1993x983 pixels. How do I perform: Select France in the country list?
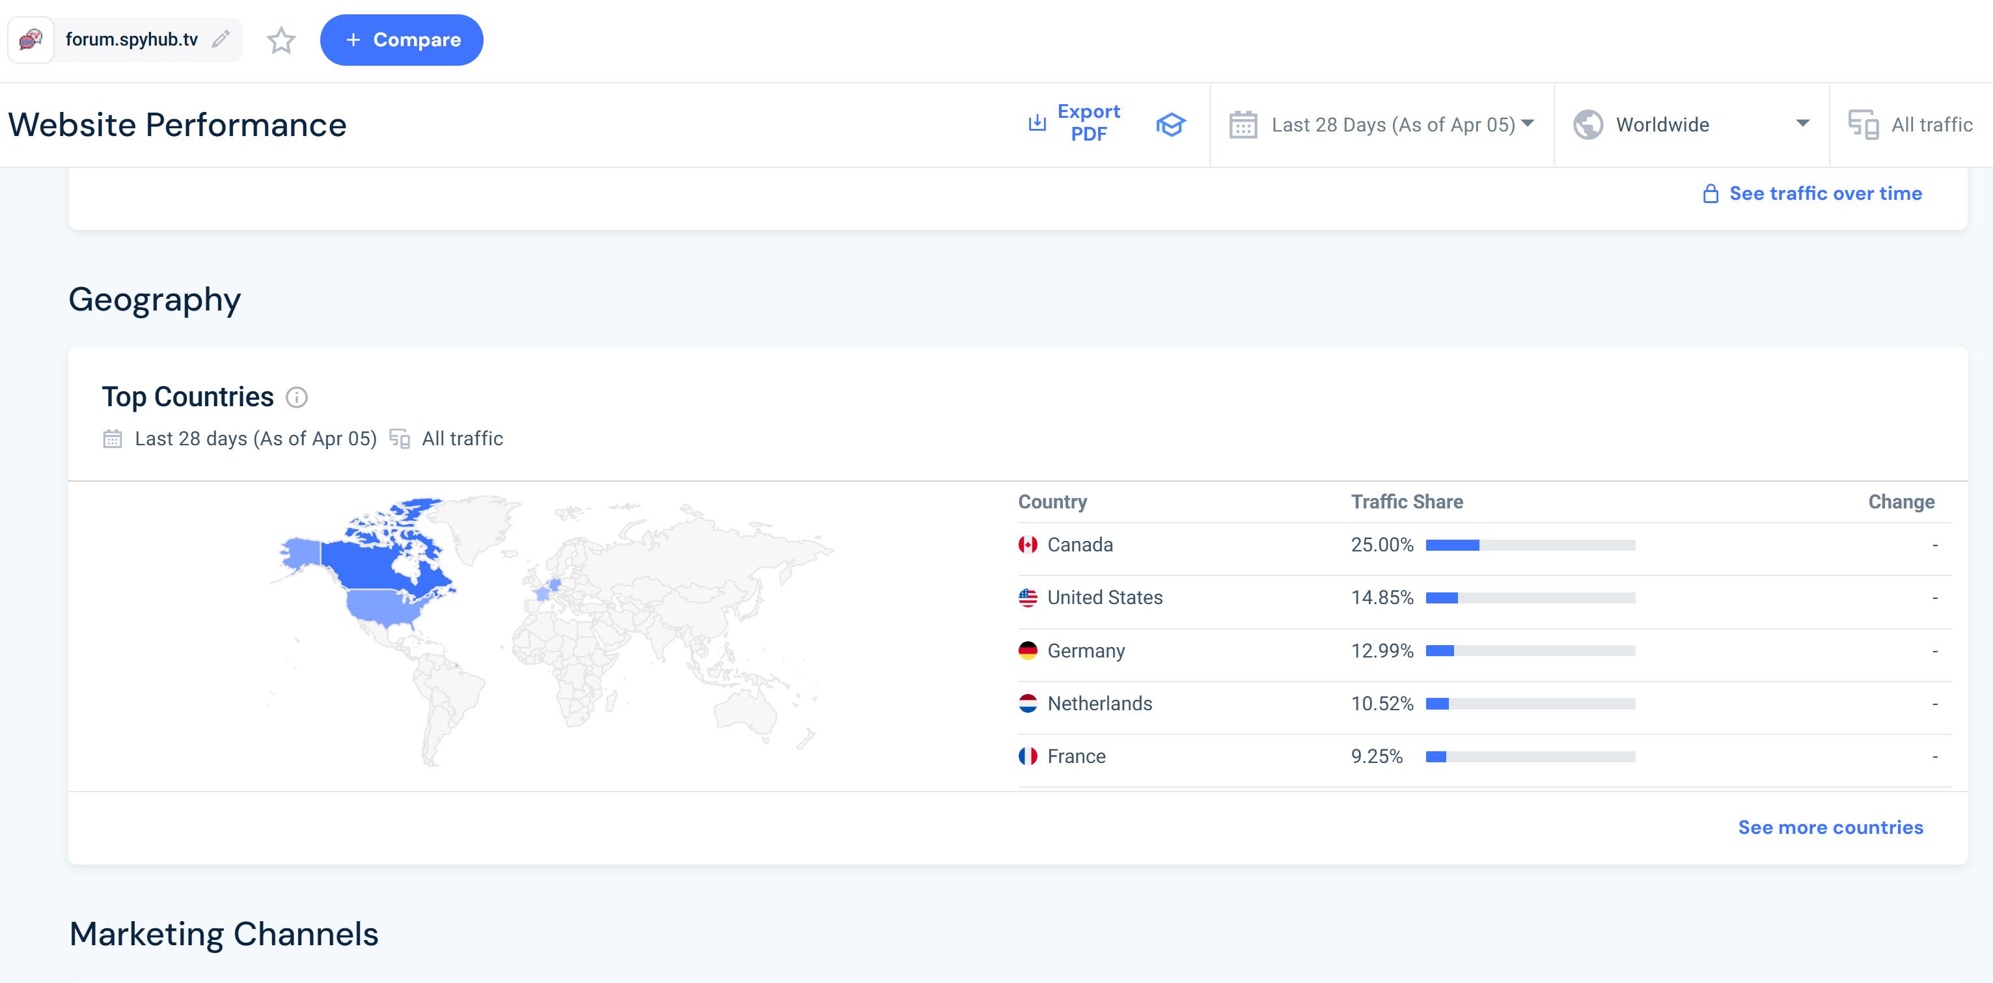(1075, 756)
